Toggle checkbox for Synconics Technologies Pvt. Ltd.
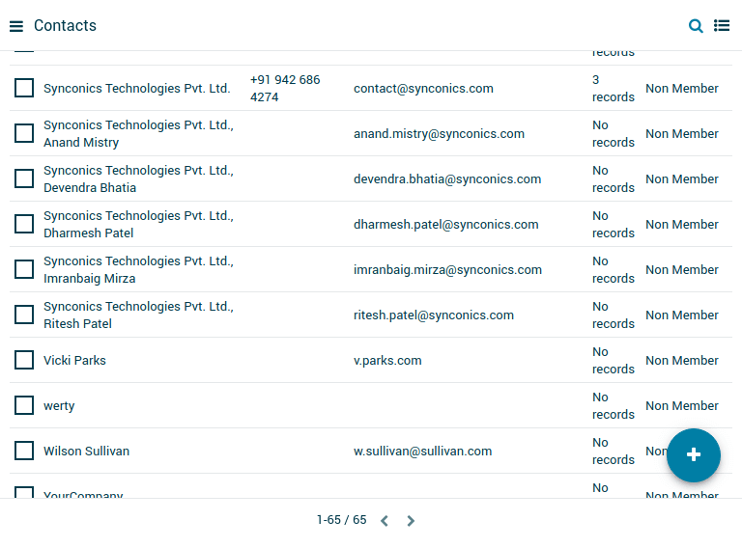Viewport: 742px width, 548px height. [24, 88]
